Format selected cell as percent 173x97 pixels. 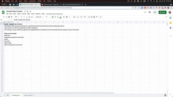coord(24,17)
